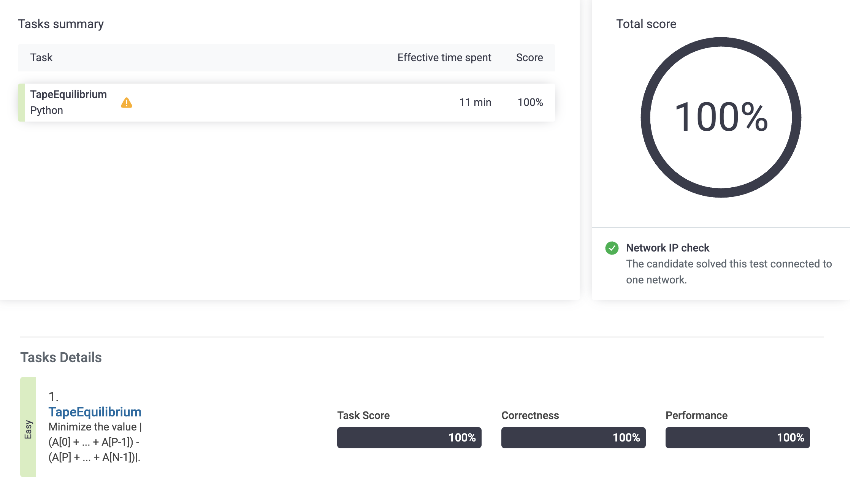
Task: Click the Network IP check title
Action: 667,248
